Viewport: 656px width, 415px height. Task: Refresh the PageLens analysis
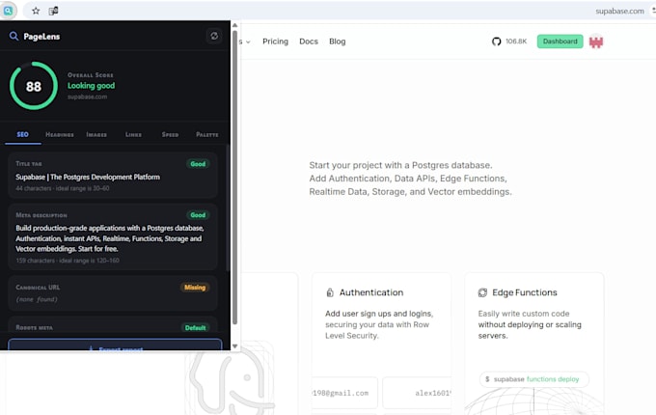214,36
